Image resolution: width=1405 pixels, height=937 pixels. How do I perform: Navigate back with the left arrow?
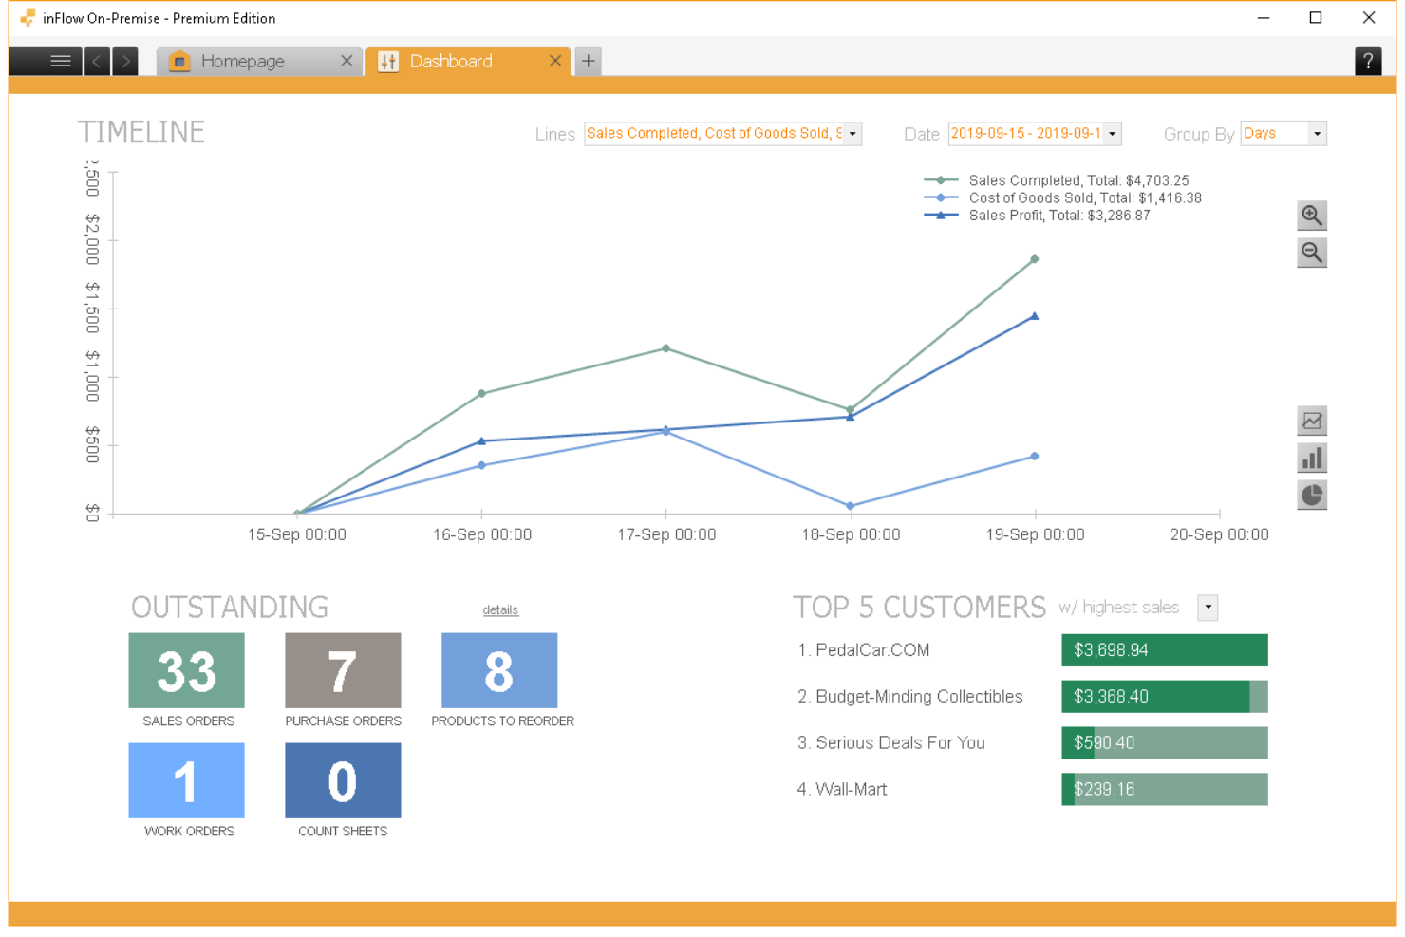(x=97, y=61)
